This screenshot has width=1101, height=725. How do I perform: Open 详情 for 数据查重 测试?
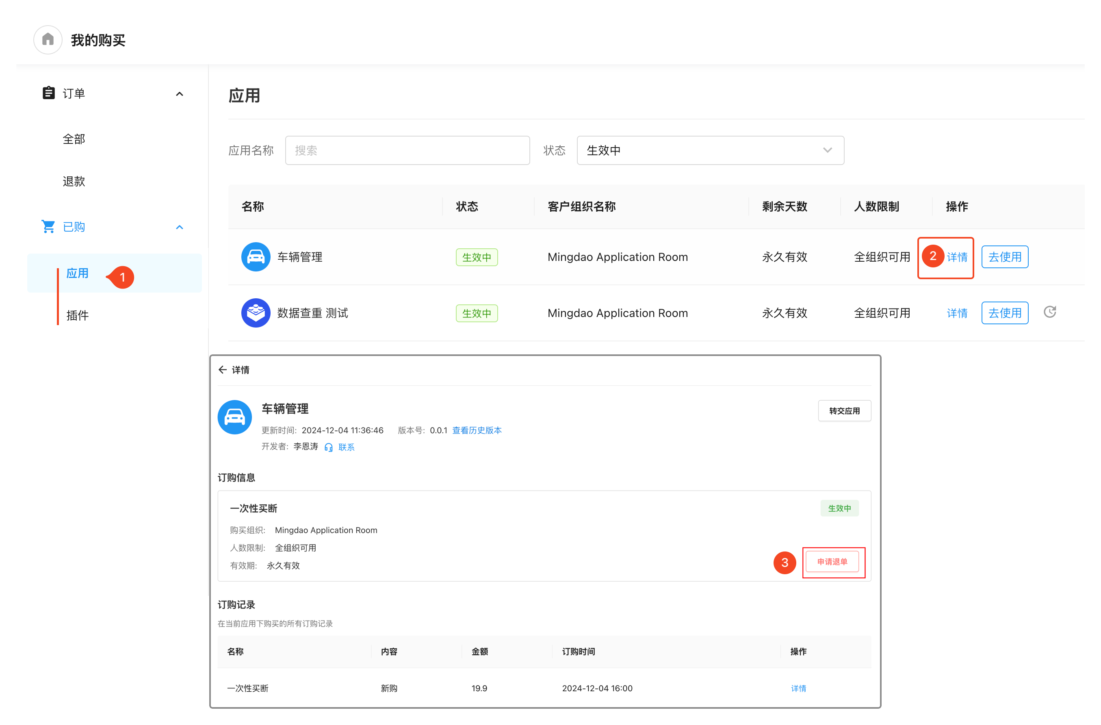coord(957,313)
